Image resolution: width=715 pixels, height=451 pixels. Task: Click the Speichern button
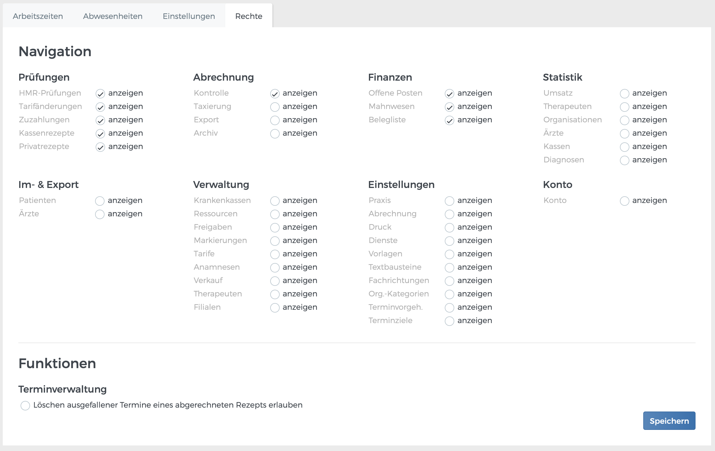point(669,421)
